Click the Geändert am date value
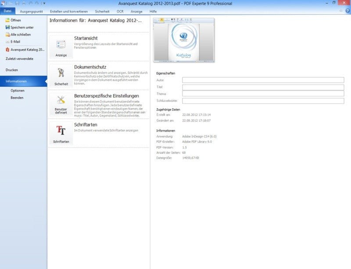Screen dimensions: 351x269 tap(196, 120)
